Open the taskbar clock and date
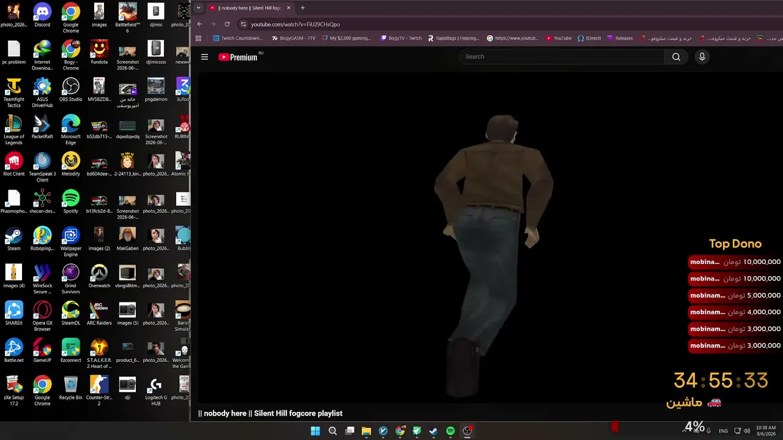The width and height of the screenshot is (783, 440). click(766, 431)
